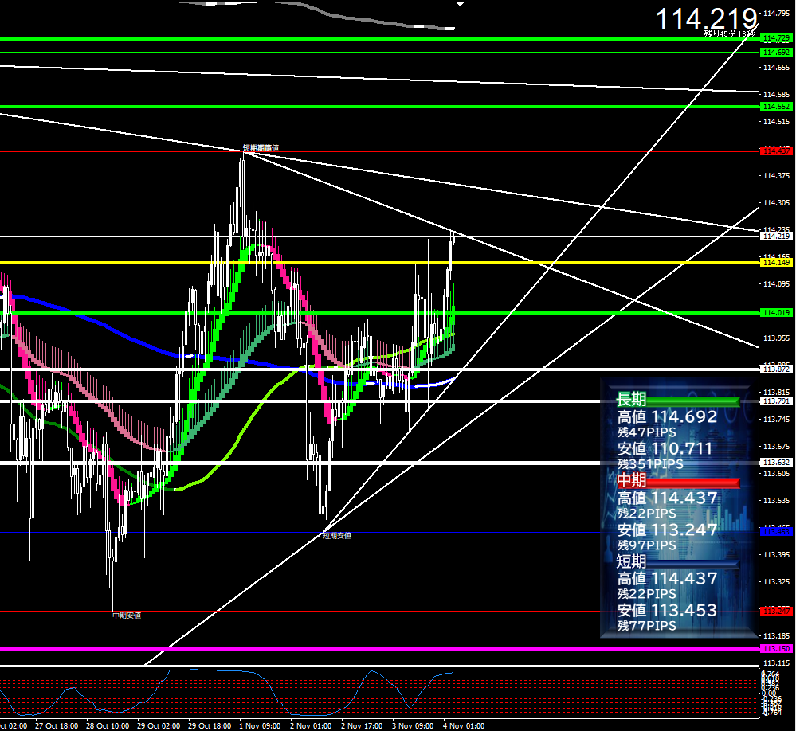Image resolution: width=796 pixels, height=731 pixels.
Task: Click the 113.535 price scale value
Action: coord(776,501)
